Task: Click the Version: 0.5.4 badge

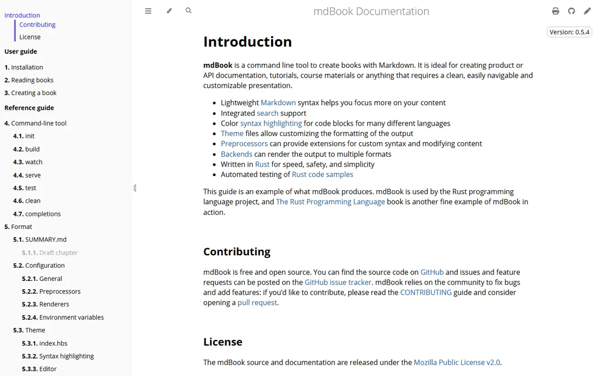Action: (569, 32)
